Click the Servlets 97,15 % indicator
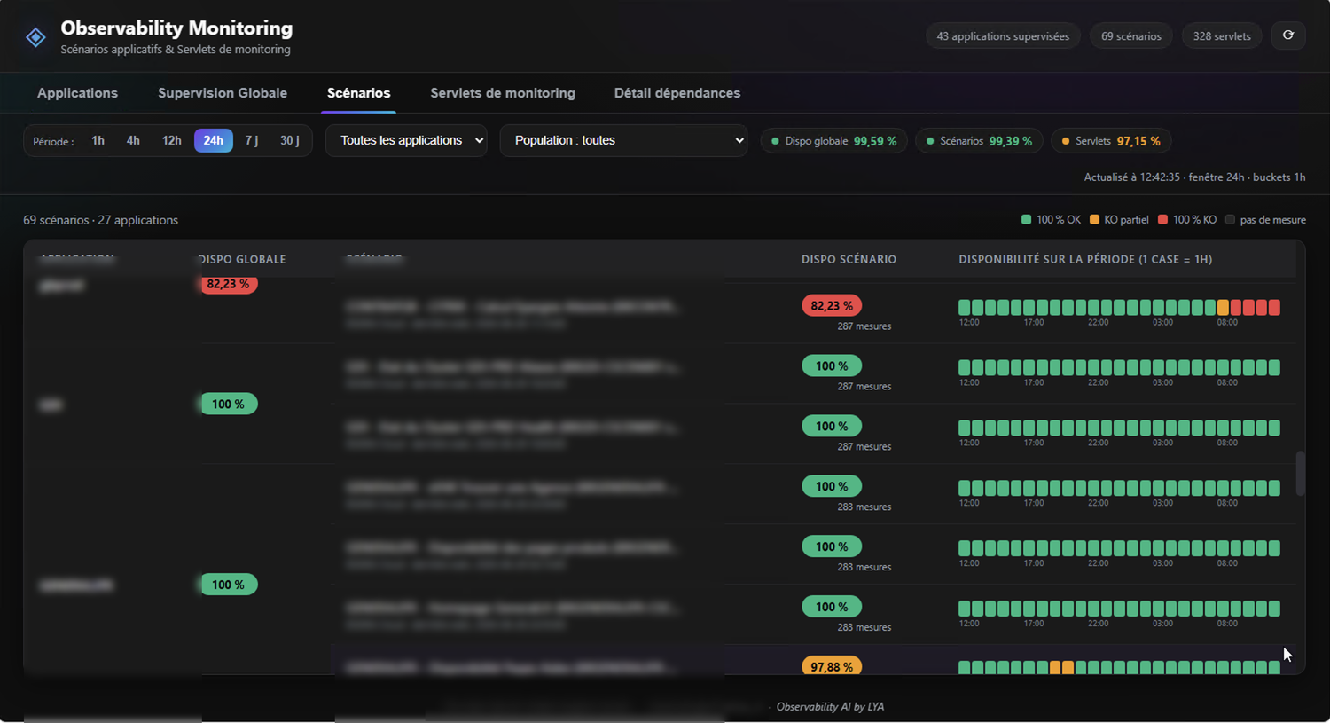Viewport: 1330px width, 723px height. pyautogui.click(x=1111, y=141)
